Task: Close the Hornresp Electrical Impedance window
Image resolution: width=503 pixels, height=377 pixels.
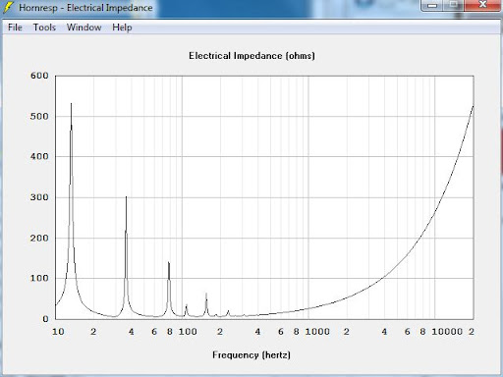Action: click(x=482, y=5)
